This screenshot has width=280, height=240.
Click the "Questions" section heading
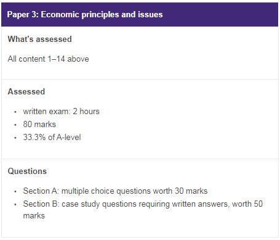[x=27, y=171]
